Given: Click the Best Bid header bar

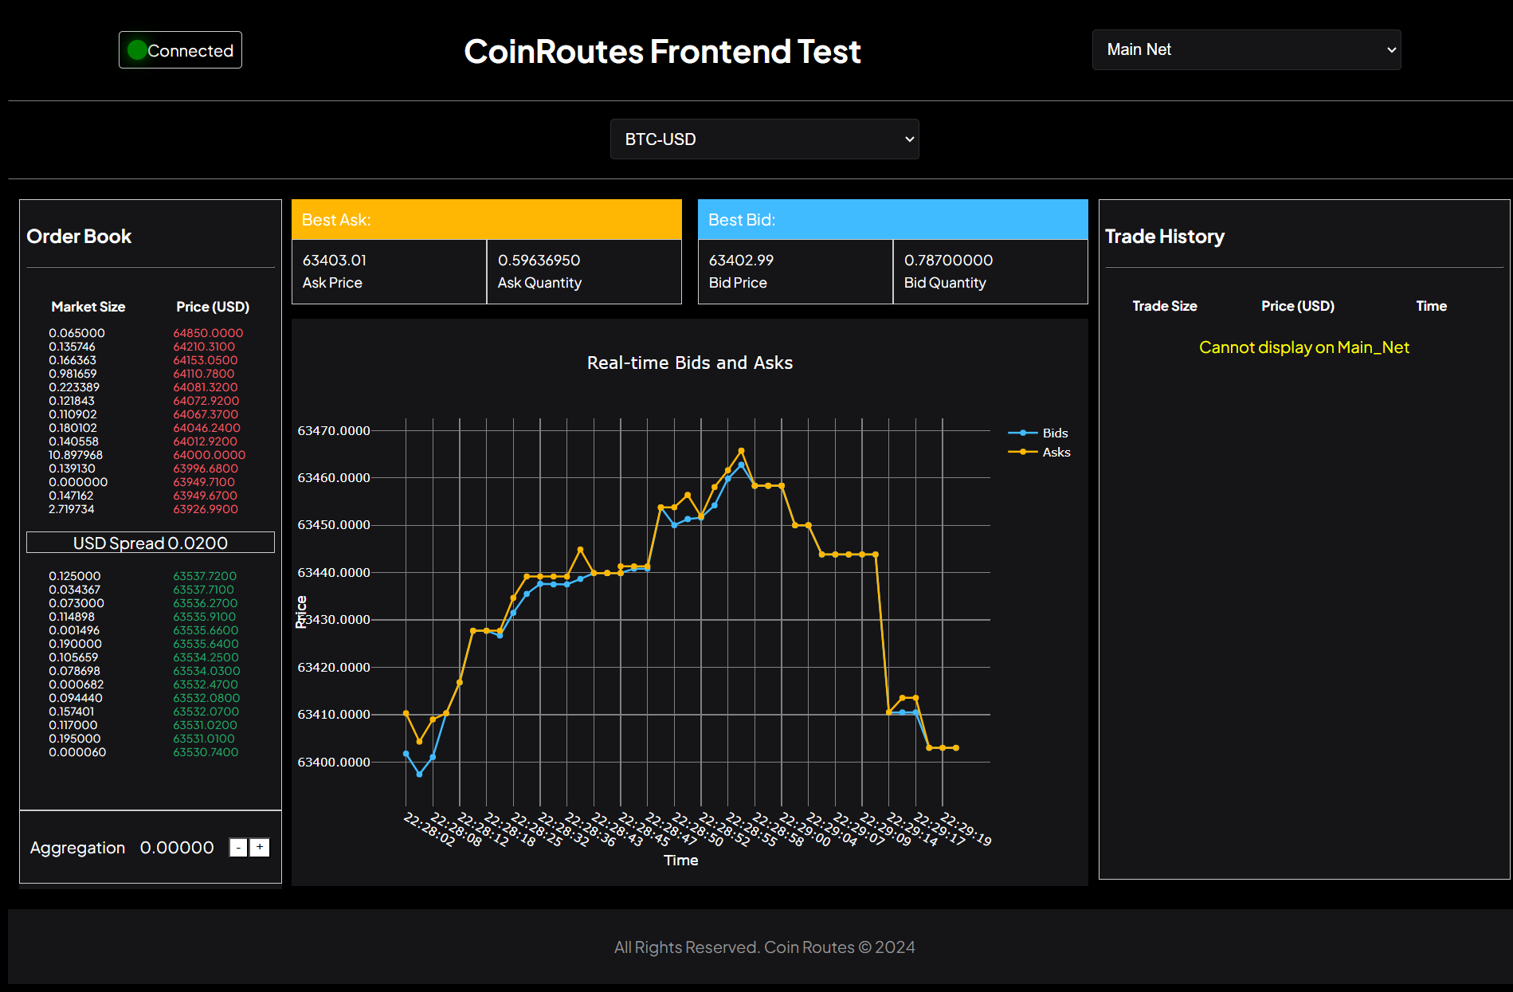Looking at the screenshot, I should (x=893, y=219).
